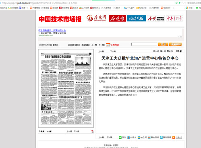Select 放大 enlarge text option
This screenshot has height=148, width=201.
tap(156, 51)
